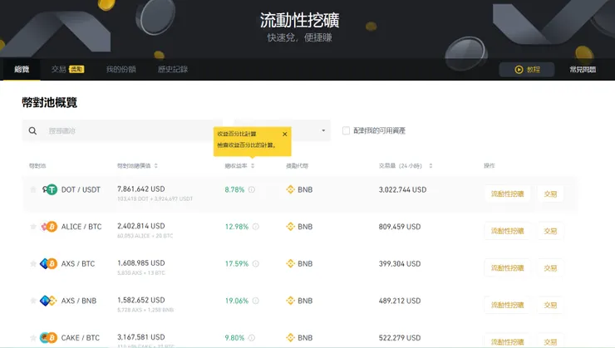Click 流動性挖礦 button for AXS / BTC

[x=507, y=267]
